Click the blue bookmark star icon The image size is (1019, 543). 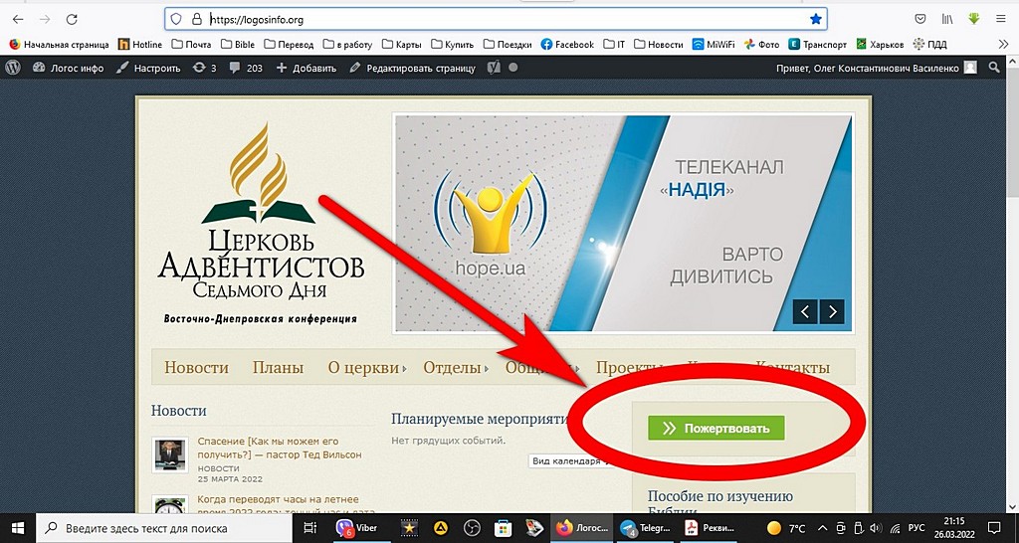pos(816,20)
